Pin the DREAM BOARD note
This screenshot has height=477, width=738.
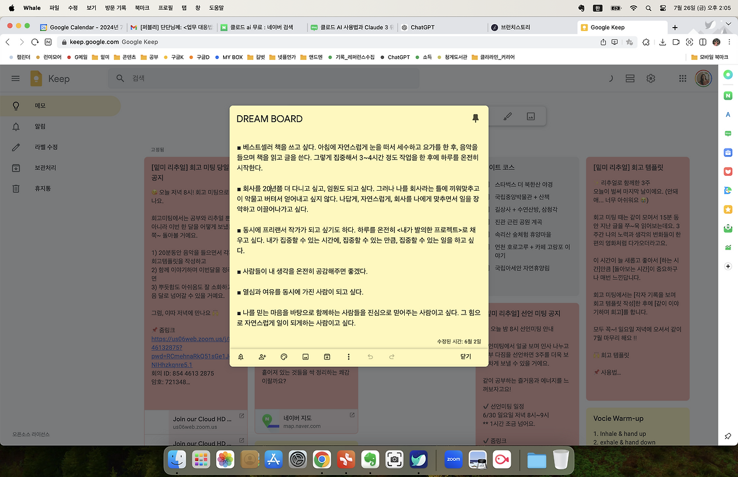pyautogui.click(x=475, y=118)
